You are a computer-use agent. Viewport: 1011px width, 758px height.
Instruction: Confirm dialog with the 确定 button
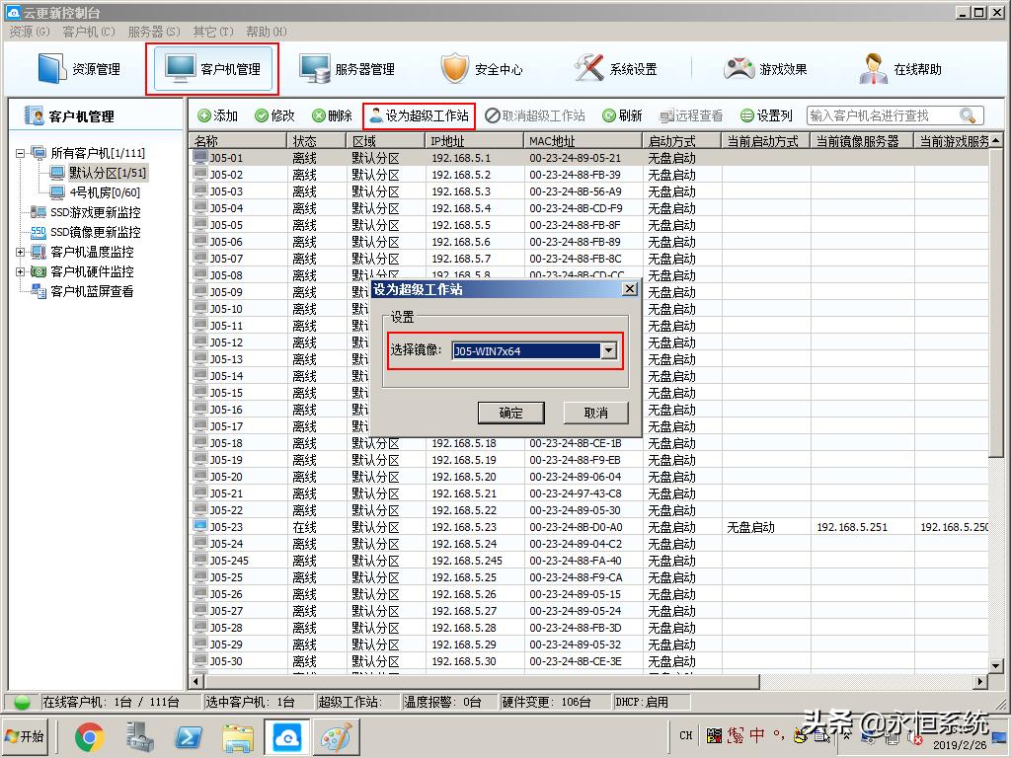point(511,413)
